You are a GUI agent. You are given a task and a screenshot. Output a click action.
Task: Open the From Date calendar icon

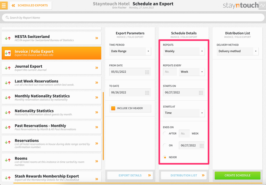coord(147,72)
